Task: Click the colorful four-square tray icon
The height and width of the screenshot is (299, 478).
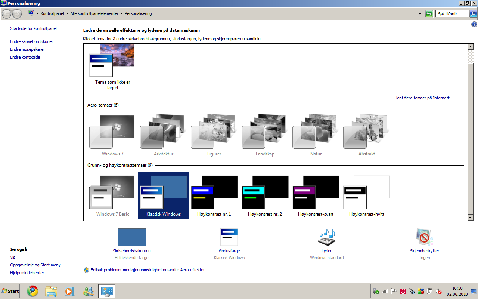Action: pos(421,291)
